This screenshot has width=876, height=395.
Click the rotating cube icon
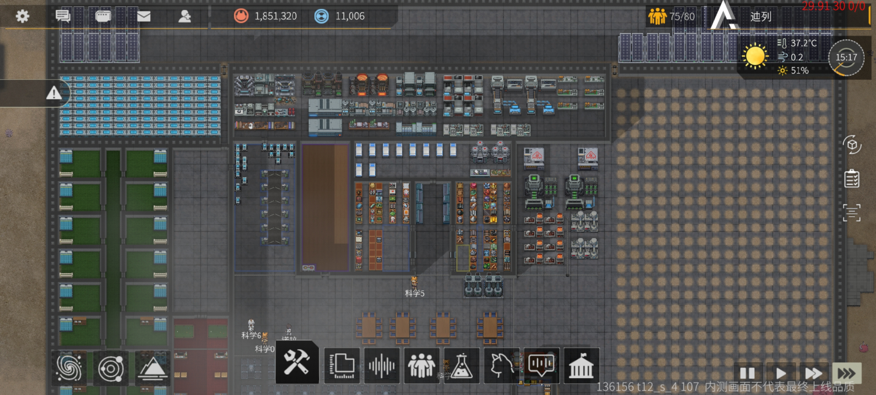coord(852,145)
